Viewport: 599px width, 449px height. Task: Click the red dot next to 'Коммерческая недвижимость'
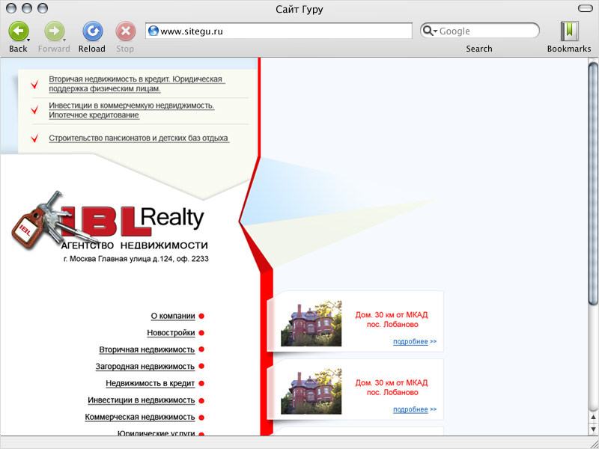[201, 418]
